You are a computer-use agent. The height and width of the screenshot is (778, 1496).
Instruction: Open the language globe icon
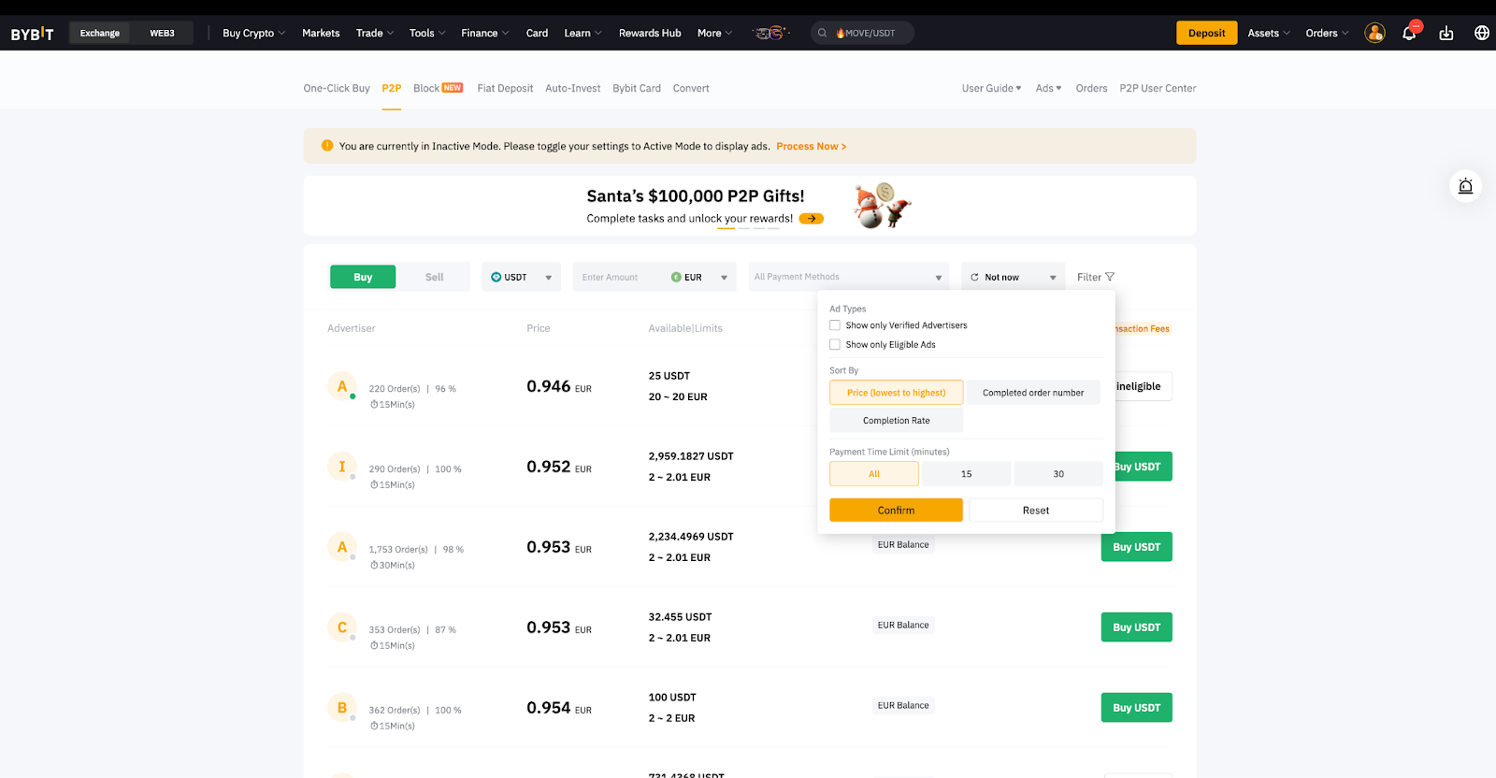[1482, 33]
